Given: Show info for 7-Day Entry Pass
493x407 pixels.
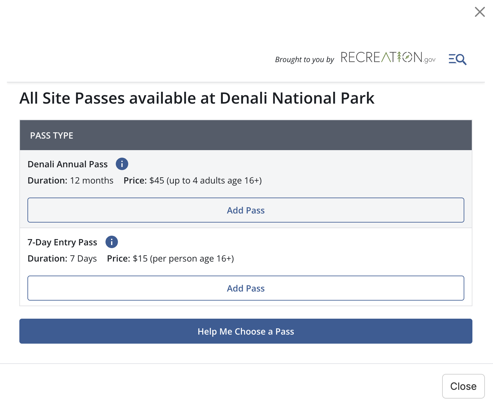Looking at the screenshot, I should [112, 242].
